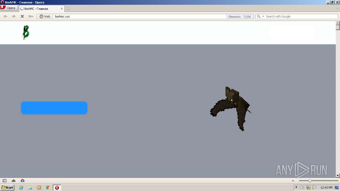Switch to Opera taskbar button
Screen dimensions: 340x191
pos(57,188)
